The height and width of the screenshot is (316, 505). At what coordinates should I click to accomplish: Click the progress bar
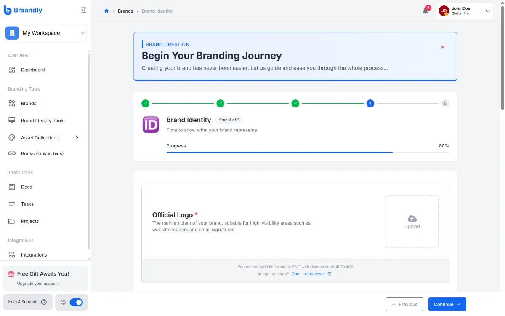(x=308, y=152)
